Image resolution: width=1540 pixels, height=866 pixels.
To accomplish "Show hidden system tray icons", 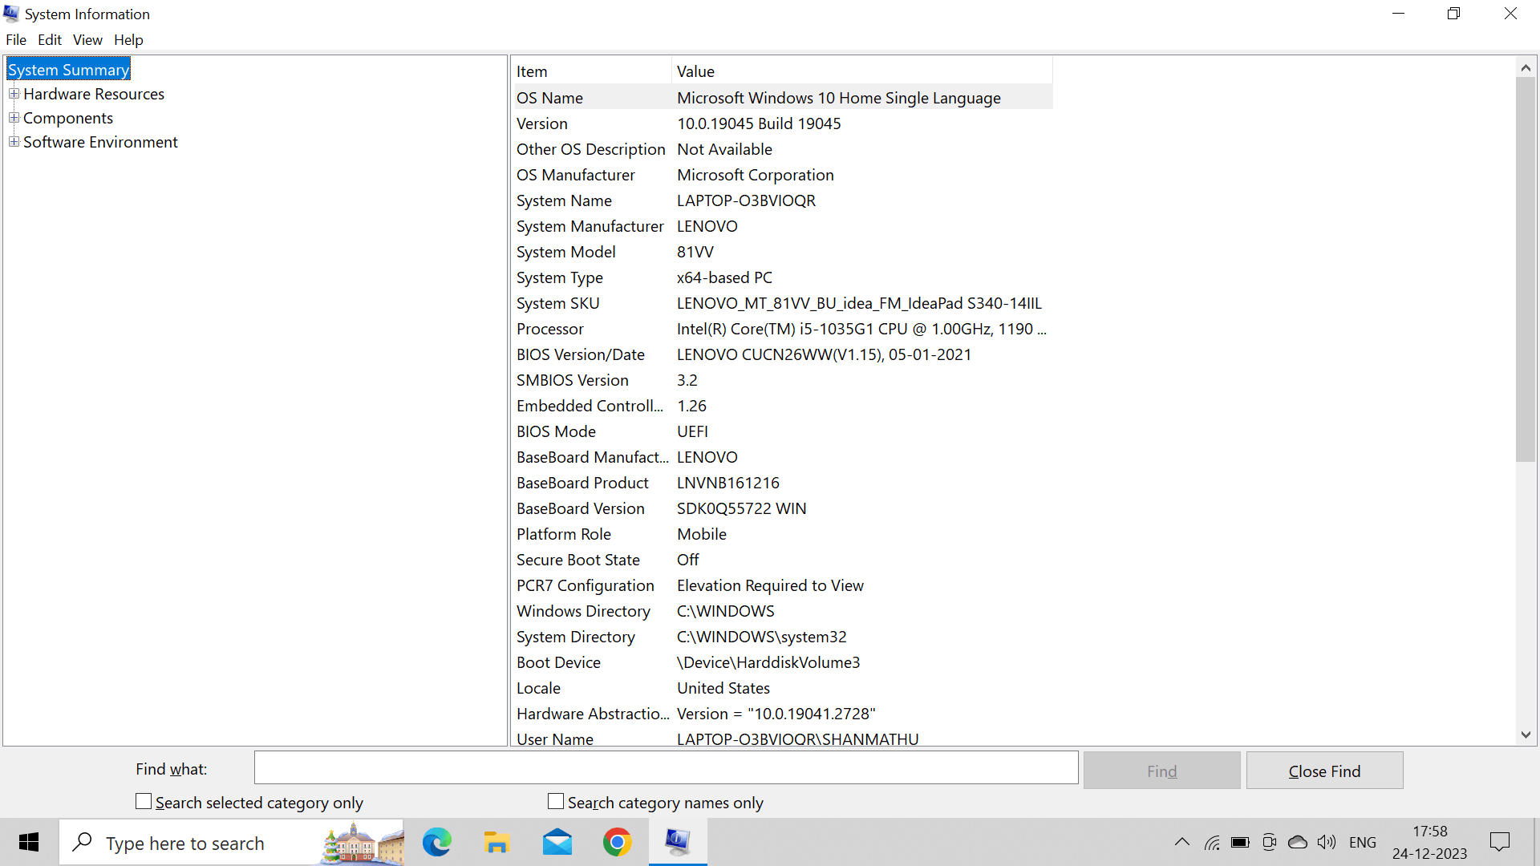I will pos(1181,842).
